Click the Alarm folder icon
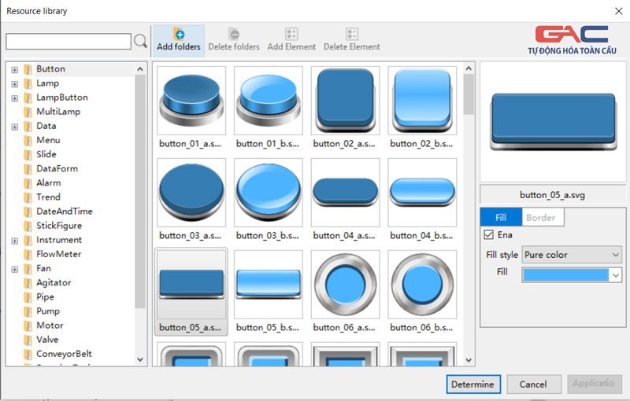The height and width of the screenshot is (401, 630). click(28, 183)
